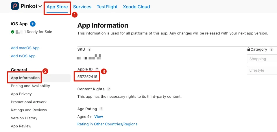Click the Apple ID help question mark
This screenshot has height=132, width=277.
coord(97,69)
